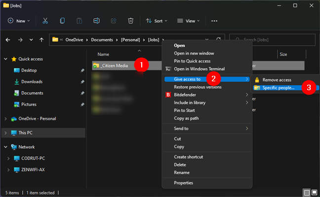
Task: Open address bar history dropdown
Action: [207, 39]
